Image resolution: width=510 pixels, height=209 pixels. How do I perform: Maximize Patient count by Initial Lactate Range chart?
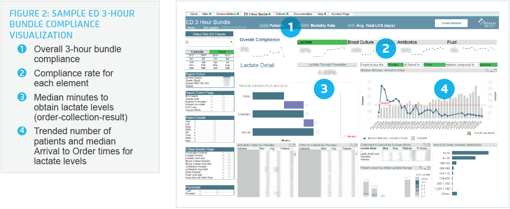[429, 168]
